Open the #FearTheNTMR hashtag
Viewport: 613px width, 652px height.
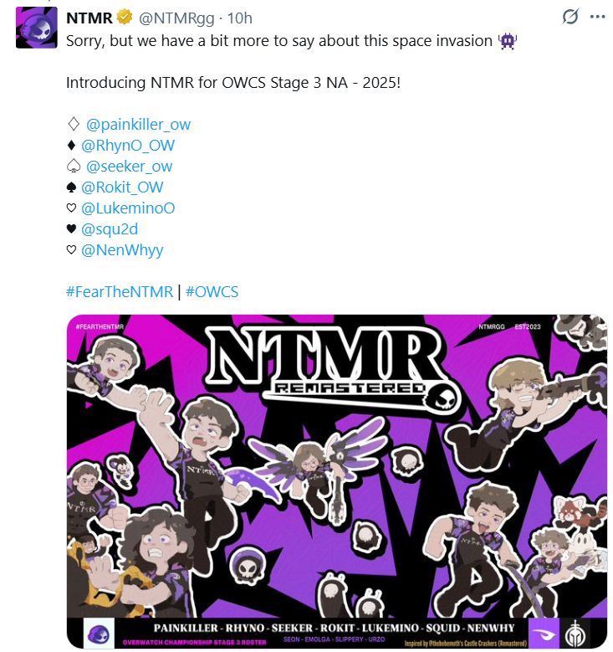coord(120,291)
